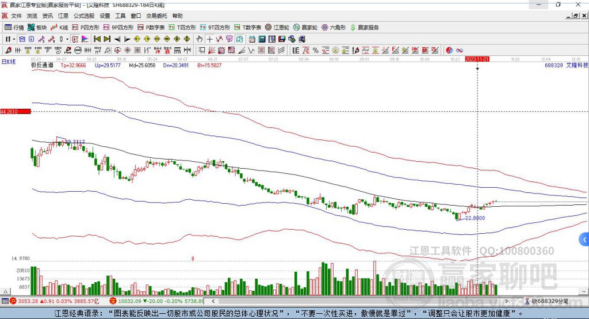Click the infinity loop icon
Screen dimensions: 589x319
point(459,51)
